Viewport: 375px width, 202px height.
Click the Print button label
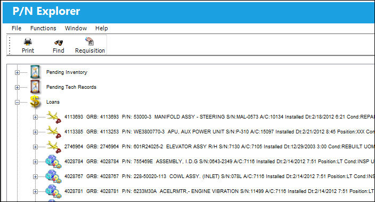28,50
